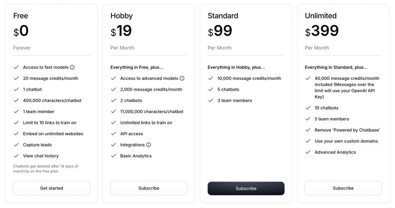This screenshot has width=395, height=208.
Task: Click checkmark beside '3 team members'
Action: (x=211, y=101)
